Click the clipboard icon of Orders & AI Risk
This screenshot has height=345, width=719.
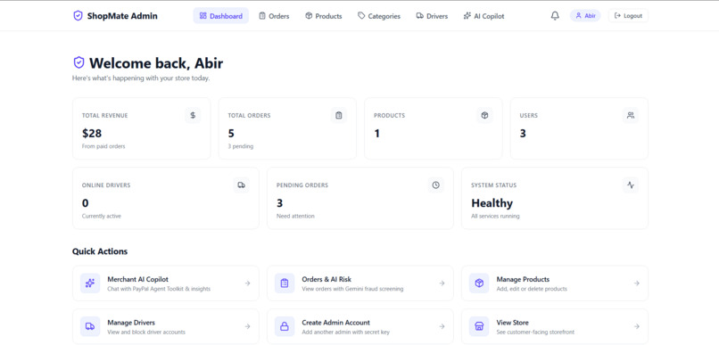tap(285, 283)
